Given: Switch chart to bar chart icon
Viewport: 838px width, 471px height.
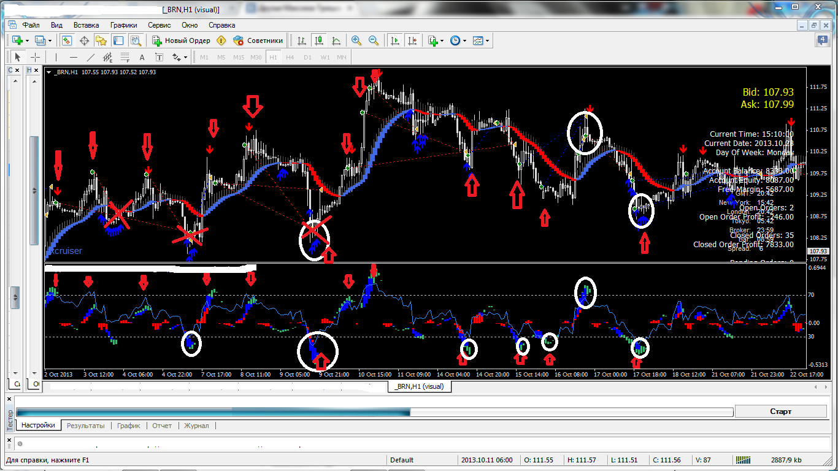Looking at the screenshot, I should 302,40.
